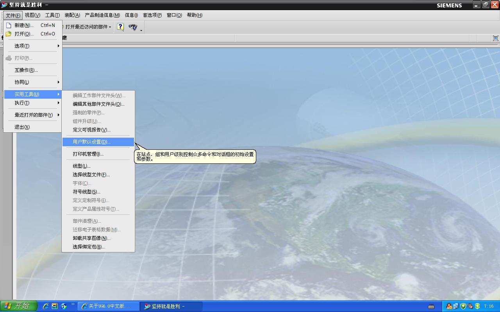The image size is (500, 312).
Task: Open the 工具(T) menu
Action: pyautogui.click(x=52, y=15)
